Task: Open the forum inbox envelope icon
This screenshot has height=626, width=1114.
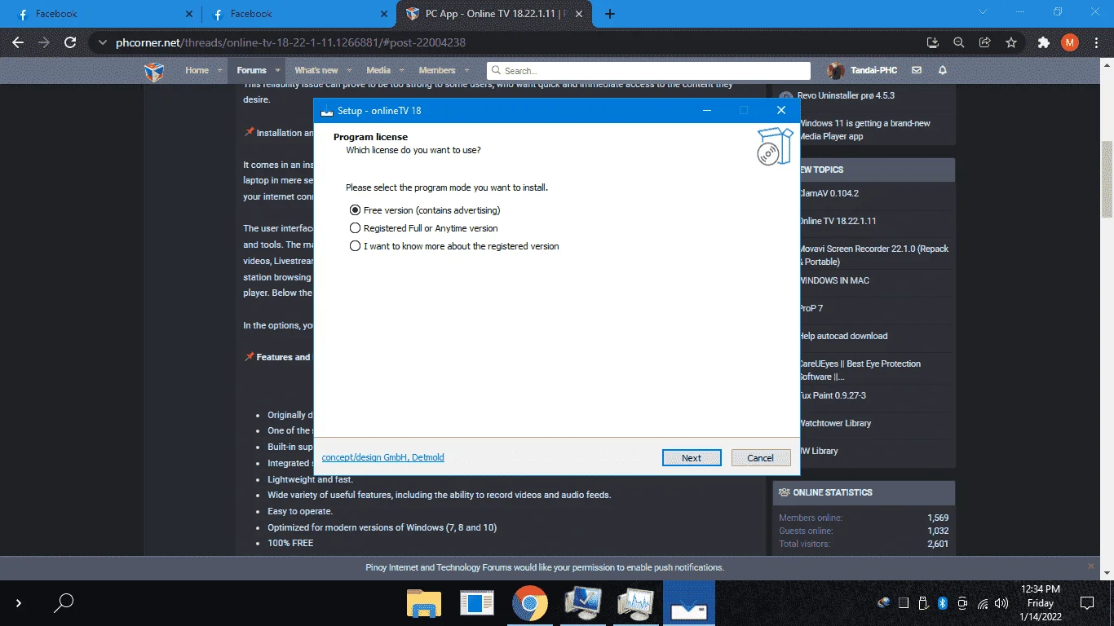Action: (x=917, y=71)
